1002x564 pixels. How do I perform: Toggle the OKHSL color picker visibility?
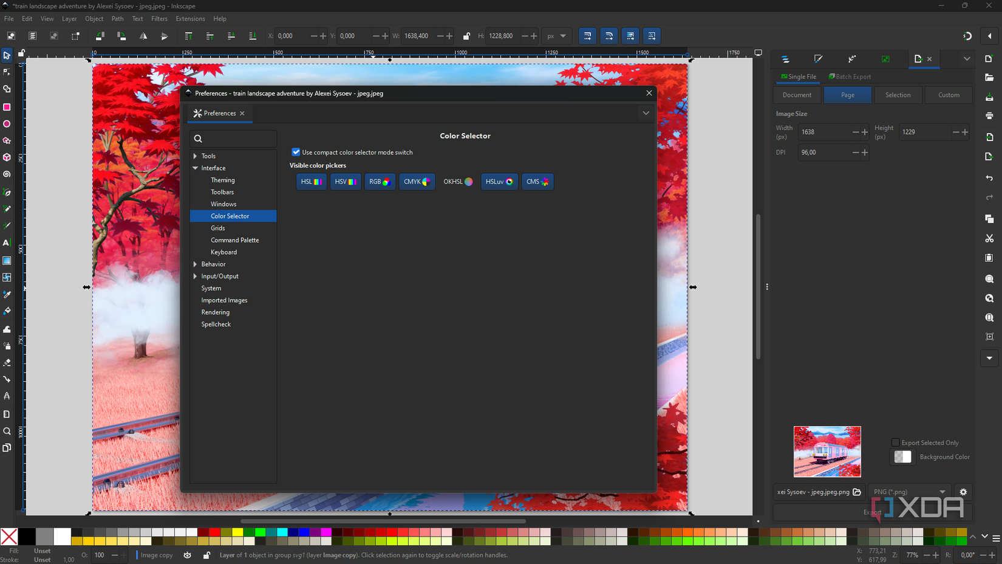457,182
